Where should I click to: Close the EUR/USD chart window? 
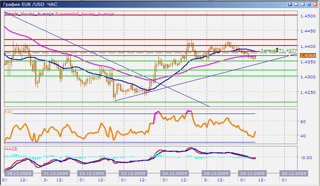coord(315,4)
